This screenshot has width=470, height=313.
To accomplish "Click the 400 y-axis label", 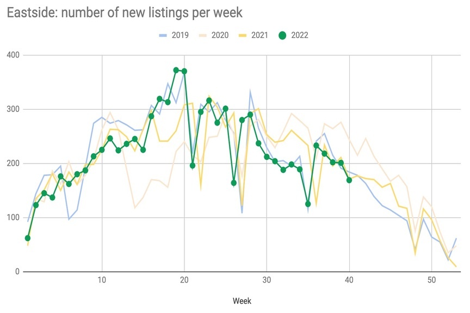I will pyautogui.click(x=12, y=55).
